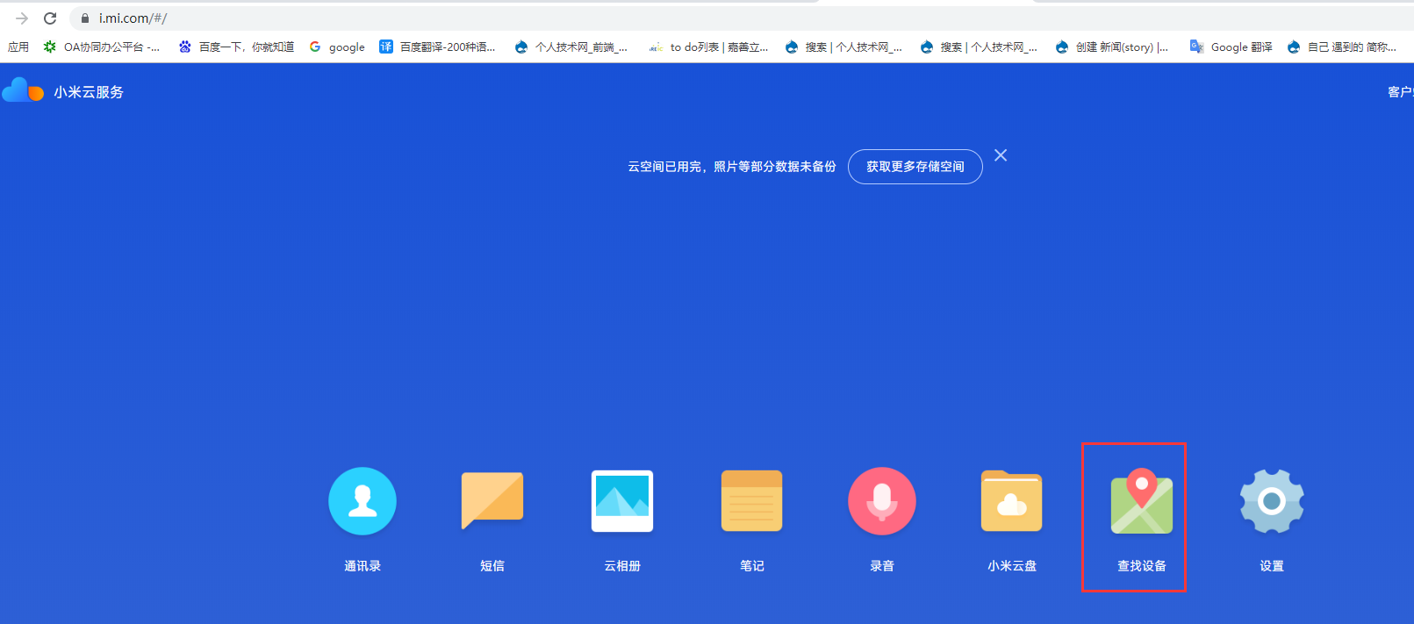Open the to do列表 bookmark
The image size is (1414, 624).
[x=708, y=47]
